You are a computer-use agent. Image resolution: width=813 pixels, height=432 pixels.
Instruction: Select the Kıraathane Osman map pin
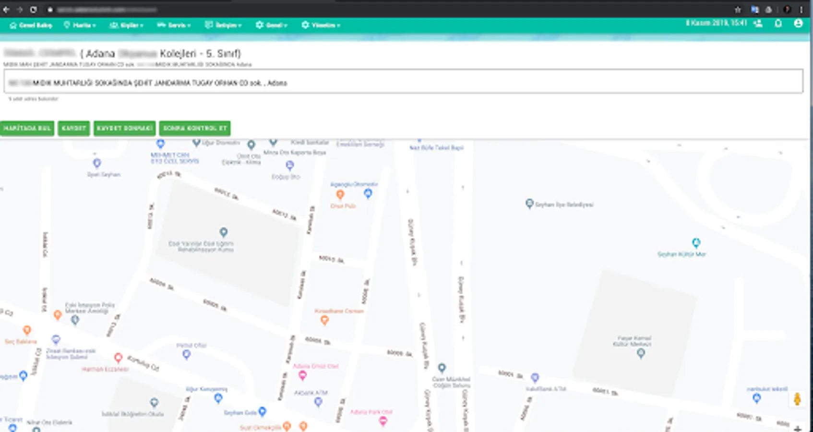[324, 320]
